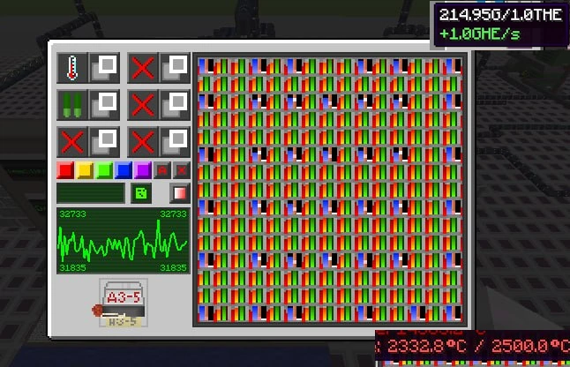Select the purple control rod group swatch
The height and width of the screenshot is (367, 570).
coord(143,170)
